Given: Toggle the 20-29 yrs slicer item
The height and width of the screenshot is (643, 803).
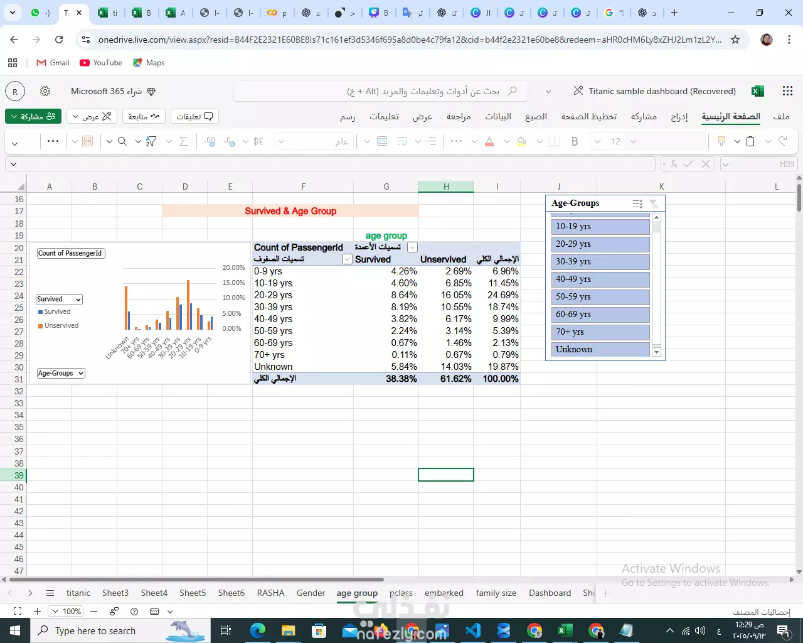Looking at the screenshot, I should pyautogui.click(x=600, y=244).
